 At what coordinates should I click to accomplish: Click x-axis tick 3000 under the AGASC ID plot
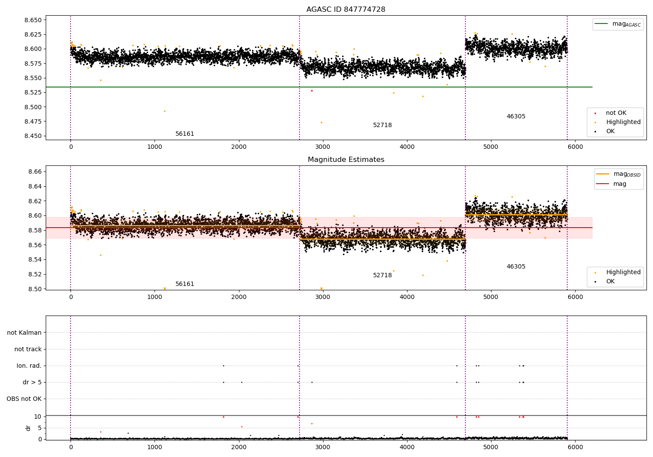(323, 147)
